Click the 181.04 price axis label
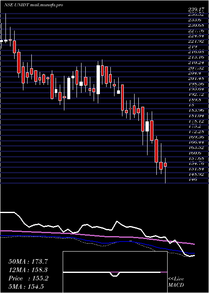Screen dimensions: 209x293 click(x=196, y=116)
